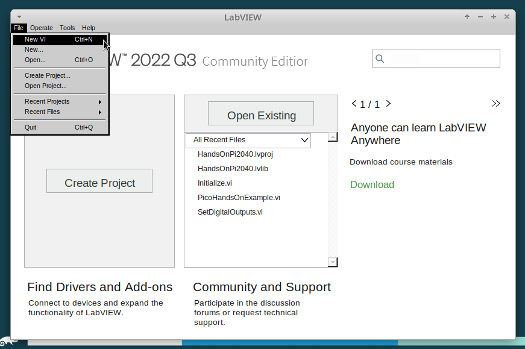Image resolution: width=525 pixels, height=349 pixels.
Task: Go to previous news item arrow
Action: (x=354, y=104)
